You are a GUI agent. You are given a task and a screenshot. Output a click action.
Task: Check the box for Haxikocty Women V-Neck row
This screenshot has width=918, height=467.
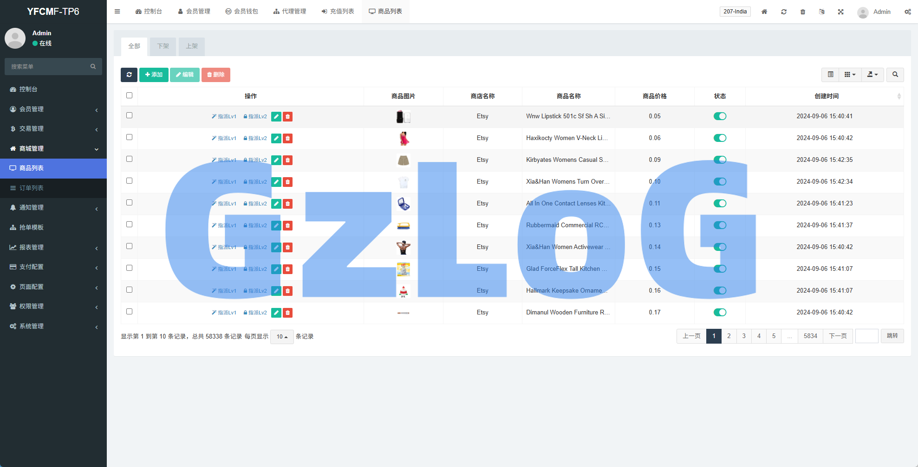pyautogui.click(x=129, y=137)
